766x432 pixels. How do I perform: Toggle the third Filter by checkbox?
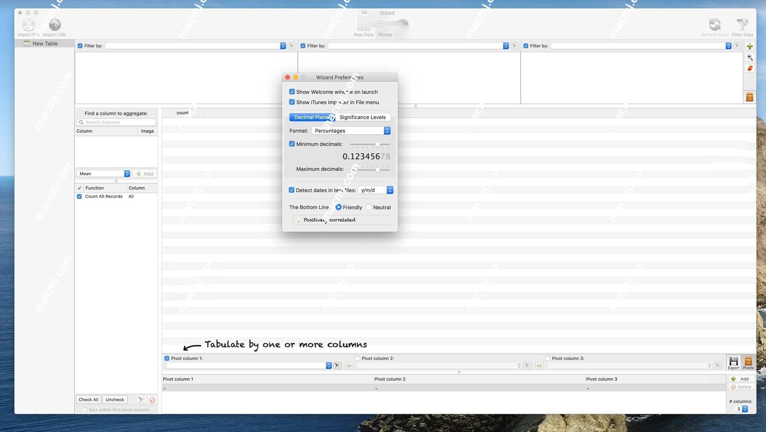click(525, 46)
